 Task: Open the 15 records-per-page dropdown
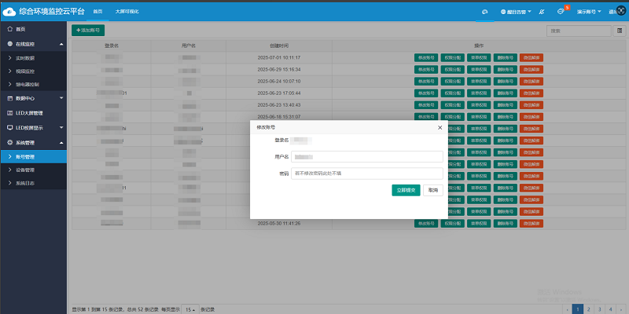[x=189, y=309]
